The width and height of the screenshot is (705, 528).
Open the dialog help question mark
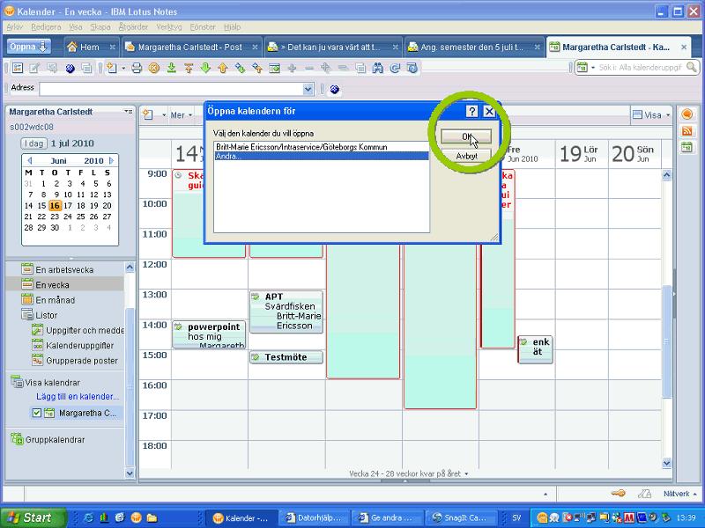click(471, 111)
